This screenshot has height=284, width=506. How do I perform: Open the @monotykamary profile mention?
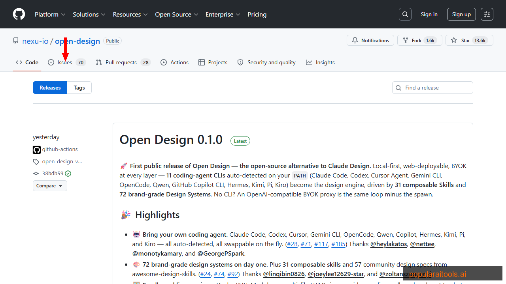coord(157,253)
